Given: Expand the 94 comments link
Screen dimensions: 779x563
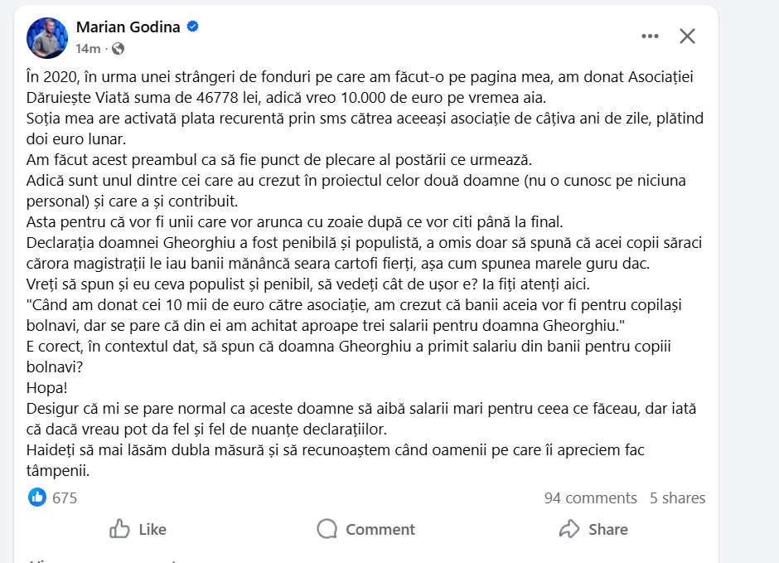Looking at the screenshot, I should [590, 497].
